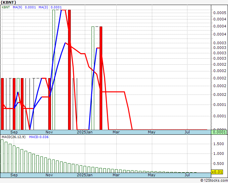Screen dimensions: 228x183
Task: Click Sep on the price chart axis
Action: (x=14, y=132)
